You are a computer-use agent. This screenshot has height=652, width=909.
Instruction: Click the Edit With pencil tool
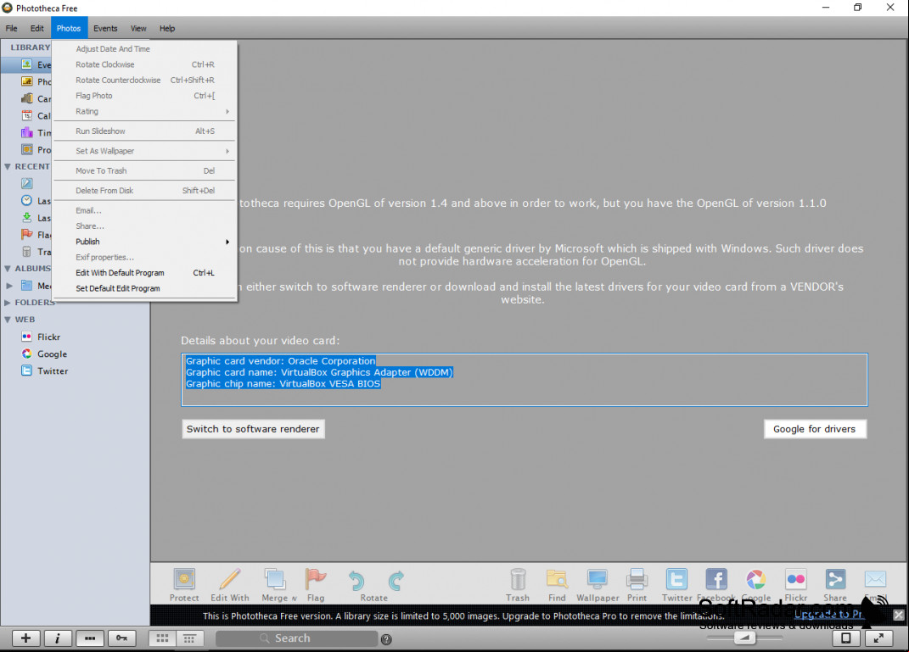point(229,585)
